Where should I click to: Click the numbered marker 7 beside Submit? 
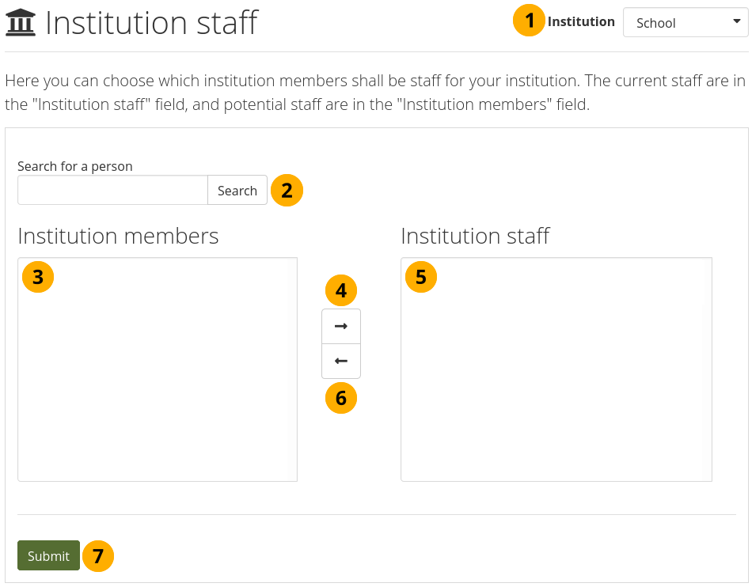click(x=98, y=555)
